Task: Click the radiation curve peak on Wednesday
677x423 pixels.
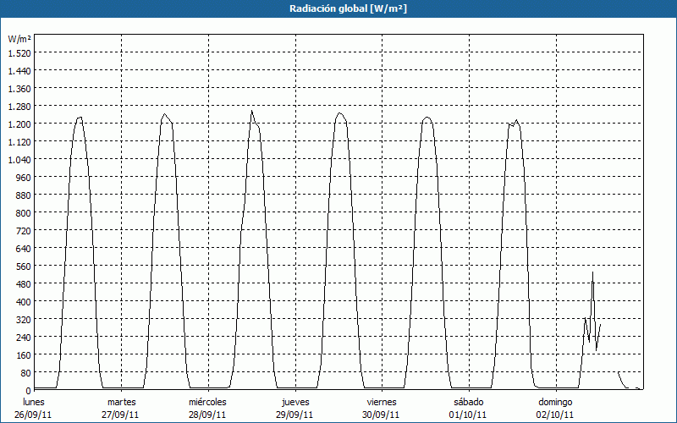Action: 251,112
